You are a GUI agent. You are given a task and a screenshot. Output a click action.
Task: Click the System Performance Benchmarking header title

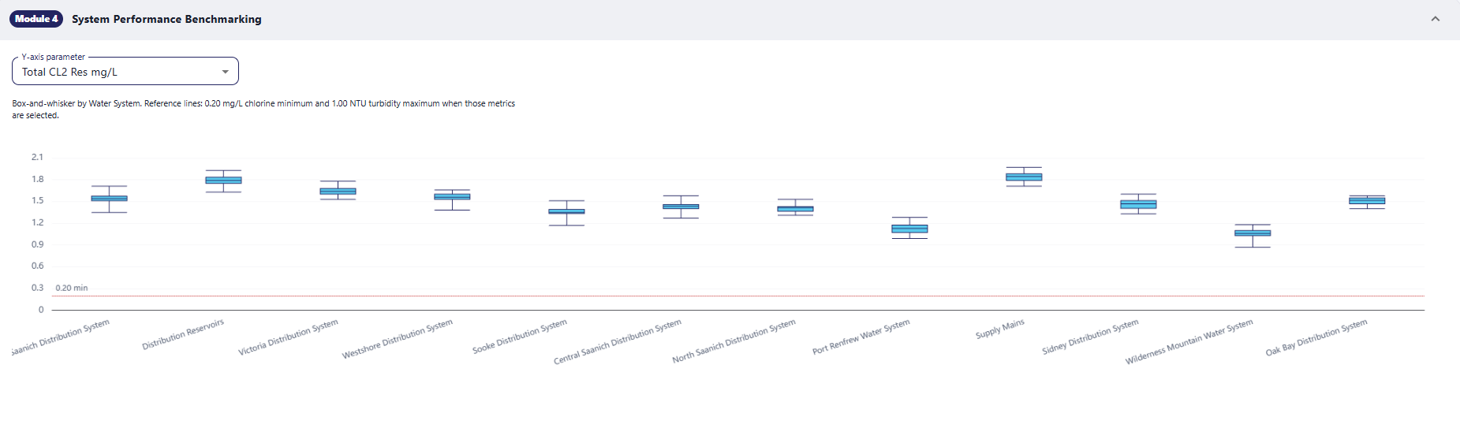(166, 19)
